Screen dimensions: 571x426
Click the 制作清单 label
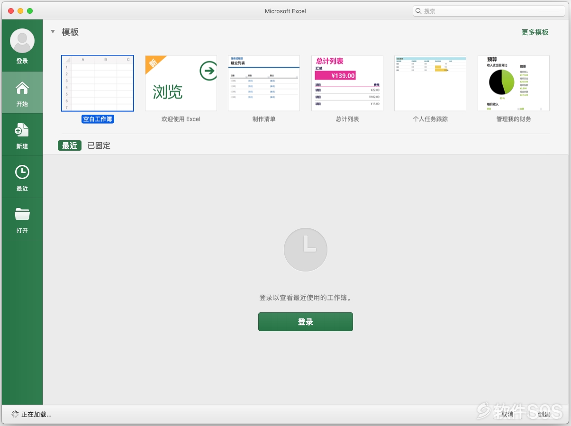(264, 119)
